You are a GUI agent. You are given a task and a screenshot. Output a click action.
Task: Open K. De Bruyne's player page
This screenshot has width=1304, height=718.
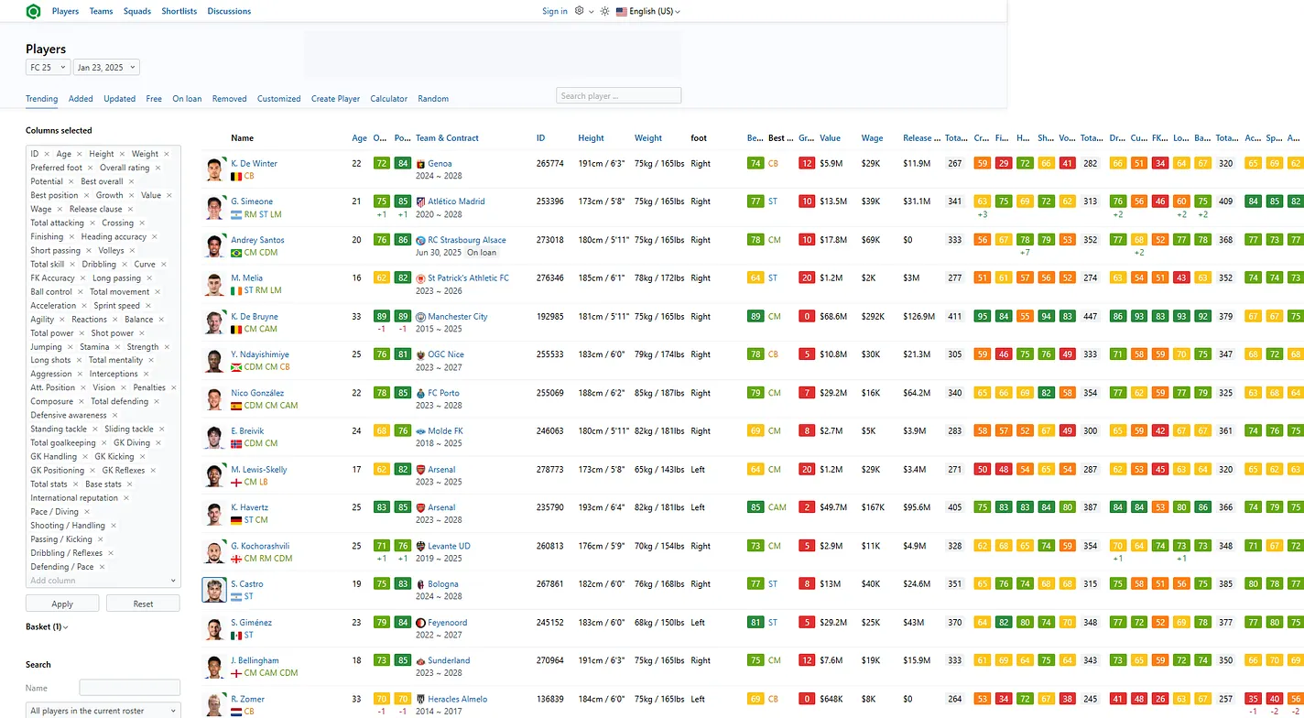tap(253, 317)
